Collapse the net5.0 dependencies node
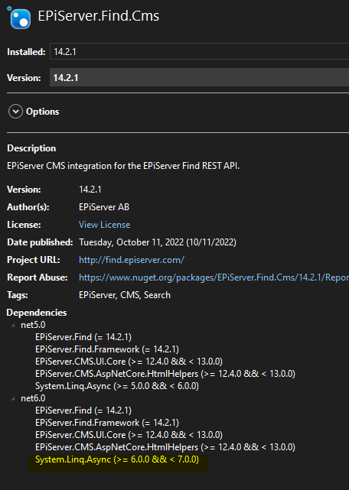This screenshot has width=349, height=490. [13, 326]
